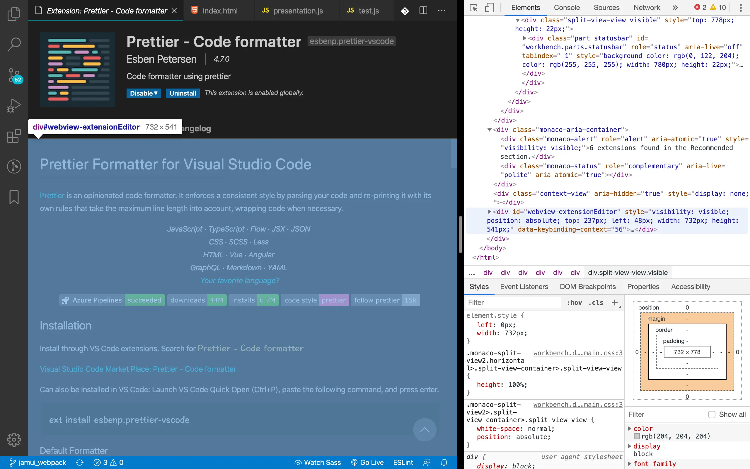This screenshot has height=469, width=750.
Task: Open the Console tab in DevTools
Action: 567,7
